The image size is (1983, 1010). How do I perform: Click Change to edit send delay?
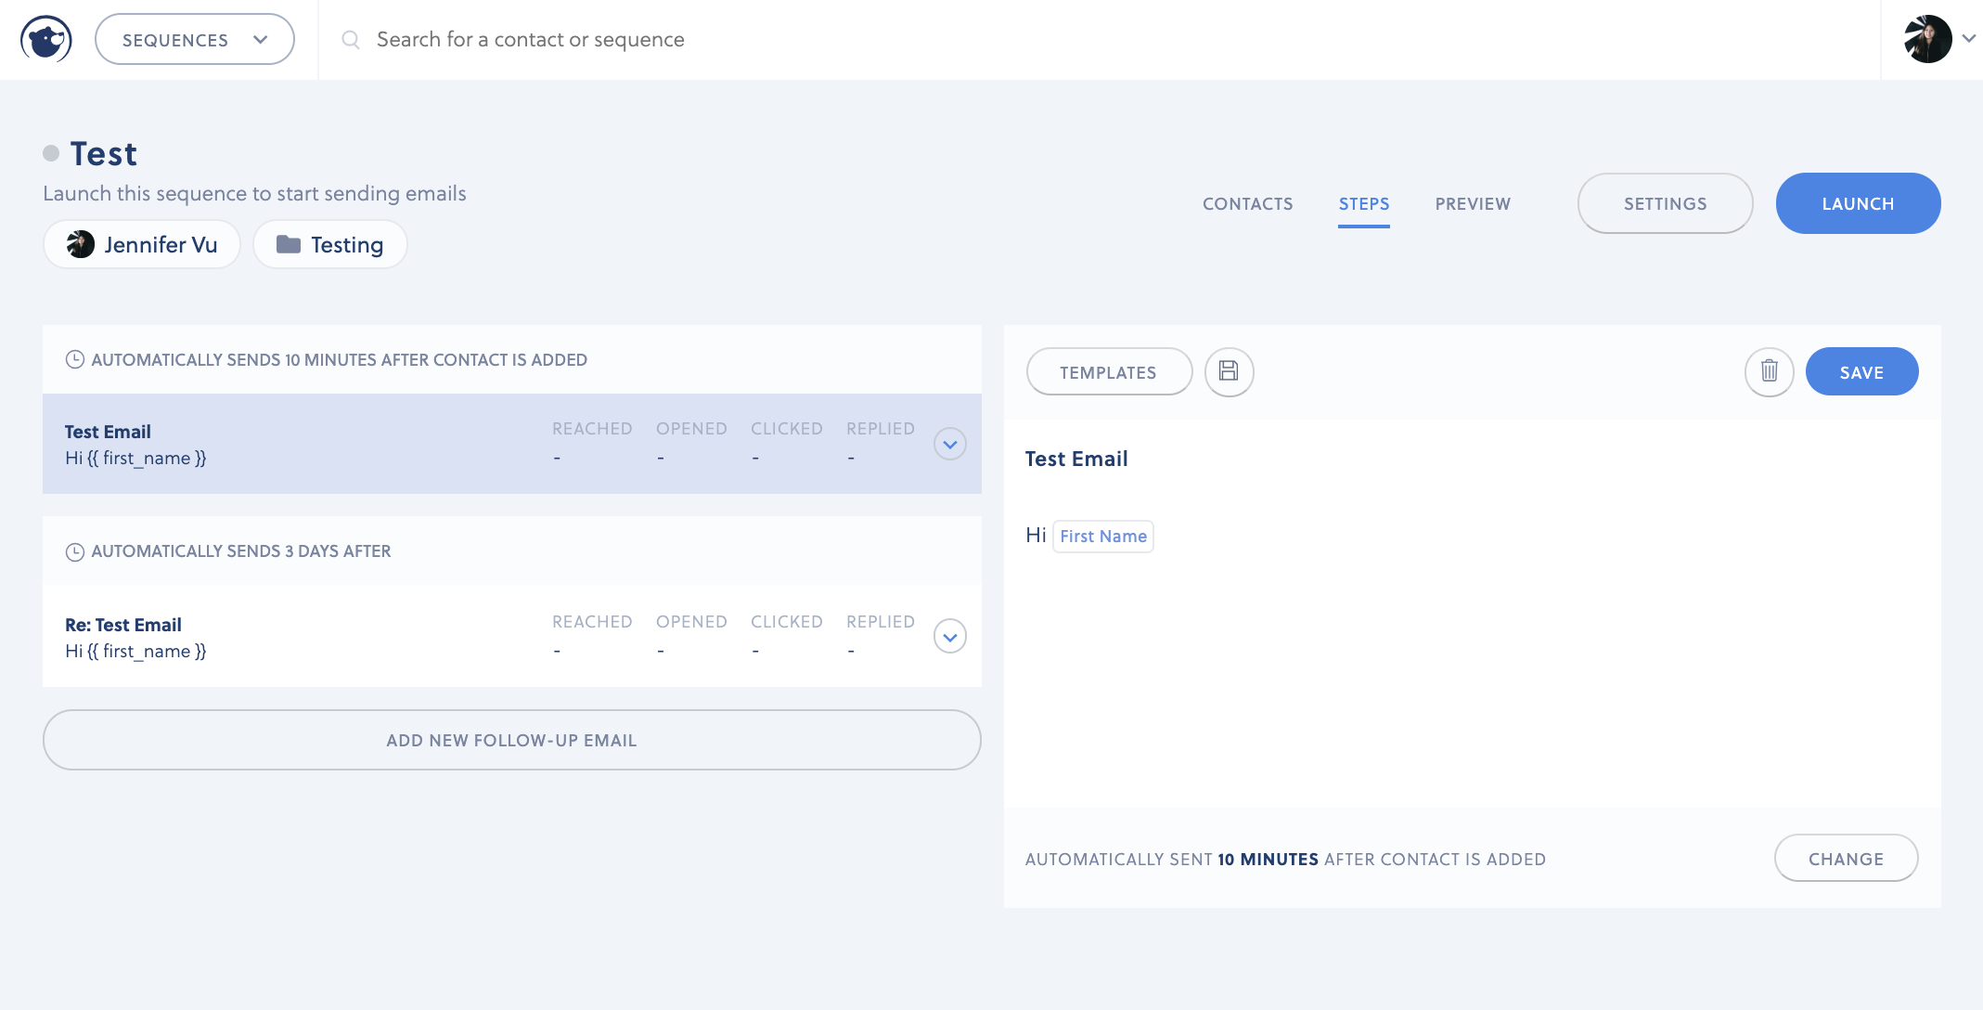pos(1846,859)
